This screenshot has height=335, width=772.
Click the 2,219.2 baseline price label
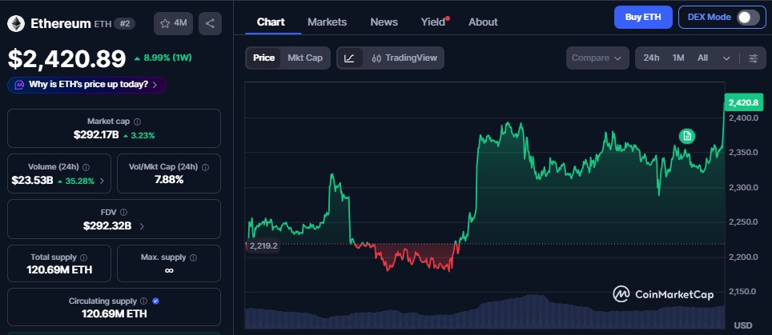[263, 245]
